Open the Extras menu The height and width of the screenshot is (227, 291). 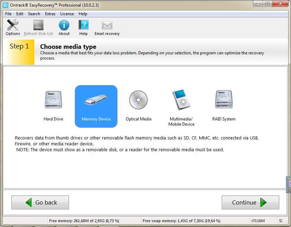coord(50,14)
